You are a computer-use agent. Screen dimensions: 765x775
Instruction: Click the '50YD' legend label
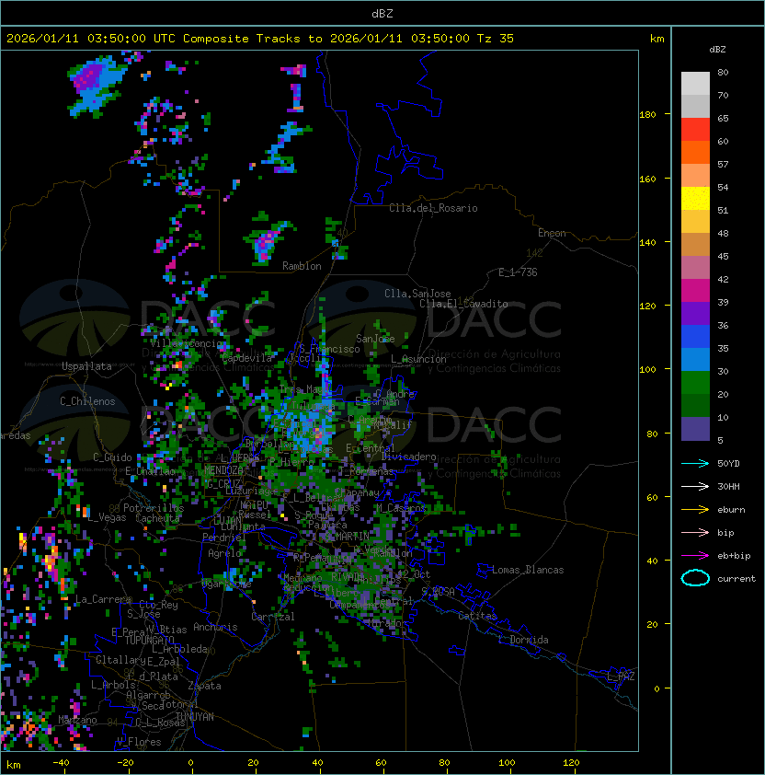(728, 463)
